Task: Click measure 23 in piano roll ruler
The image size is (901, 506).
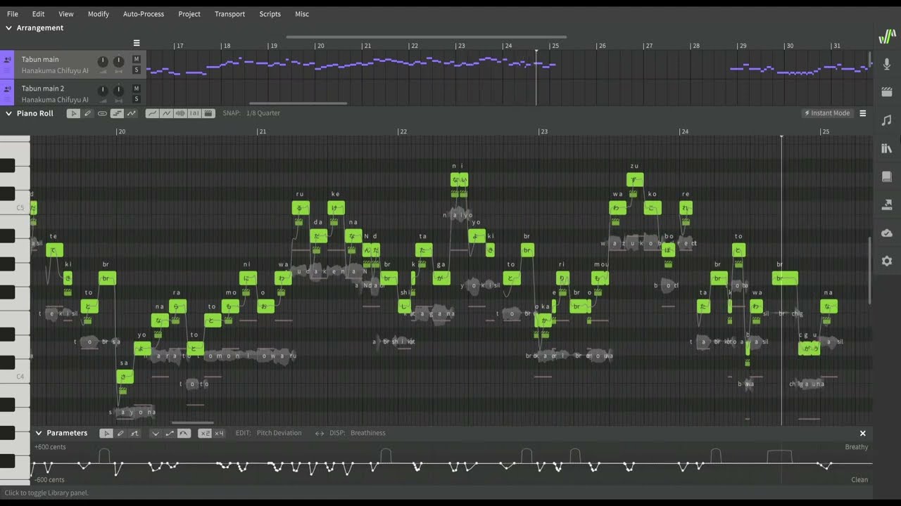Action: [544, 131]
